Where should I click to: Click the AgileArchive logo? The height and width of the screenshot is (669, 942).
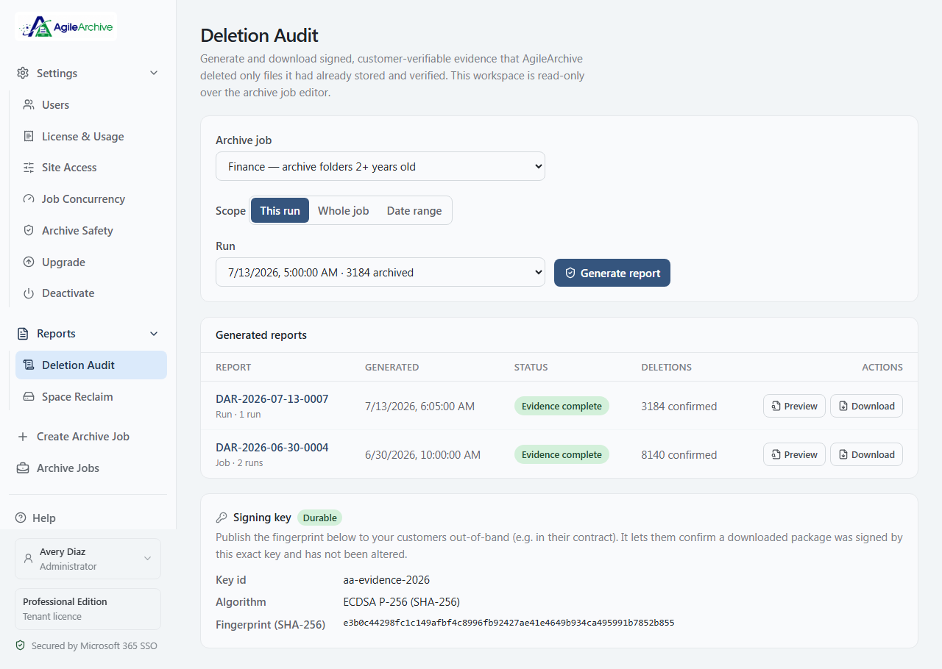66,27
